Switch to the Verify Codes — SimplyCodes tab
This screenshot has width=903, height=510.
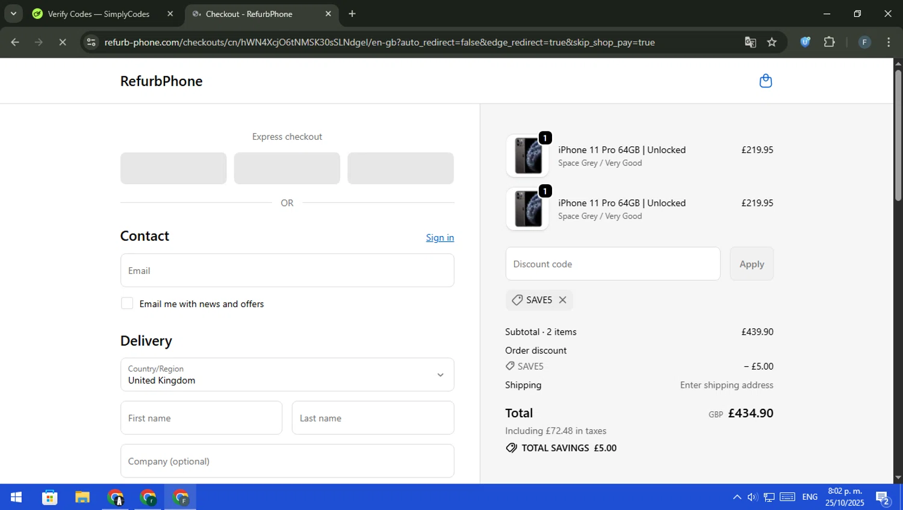coord(99,14)
